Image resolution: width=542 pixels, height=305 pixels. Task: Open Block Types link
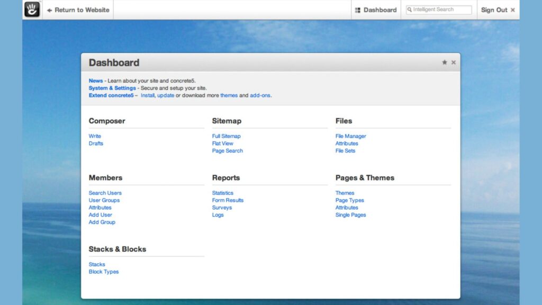click(104, 271)
